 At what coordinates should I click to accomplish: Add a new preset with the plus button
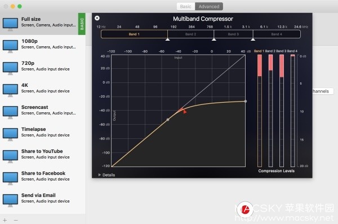[x=5, y=220]
